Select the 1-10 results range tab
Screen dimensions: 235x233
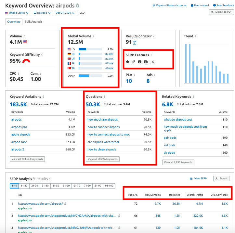coord(14,186)
